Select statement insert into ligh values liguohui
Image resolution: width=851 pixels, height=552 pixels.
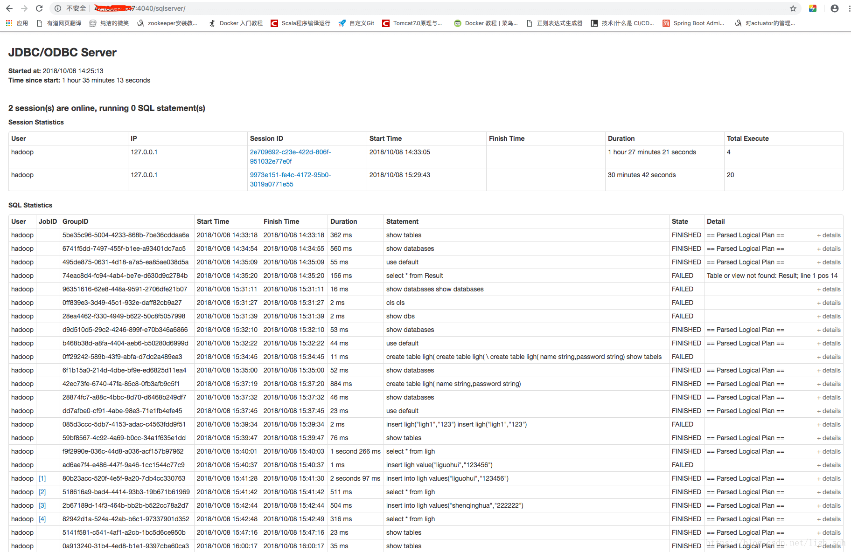(447, 478)
